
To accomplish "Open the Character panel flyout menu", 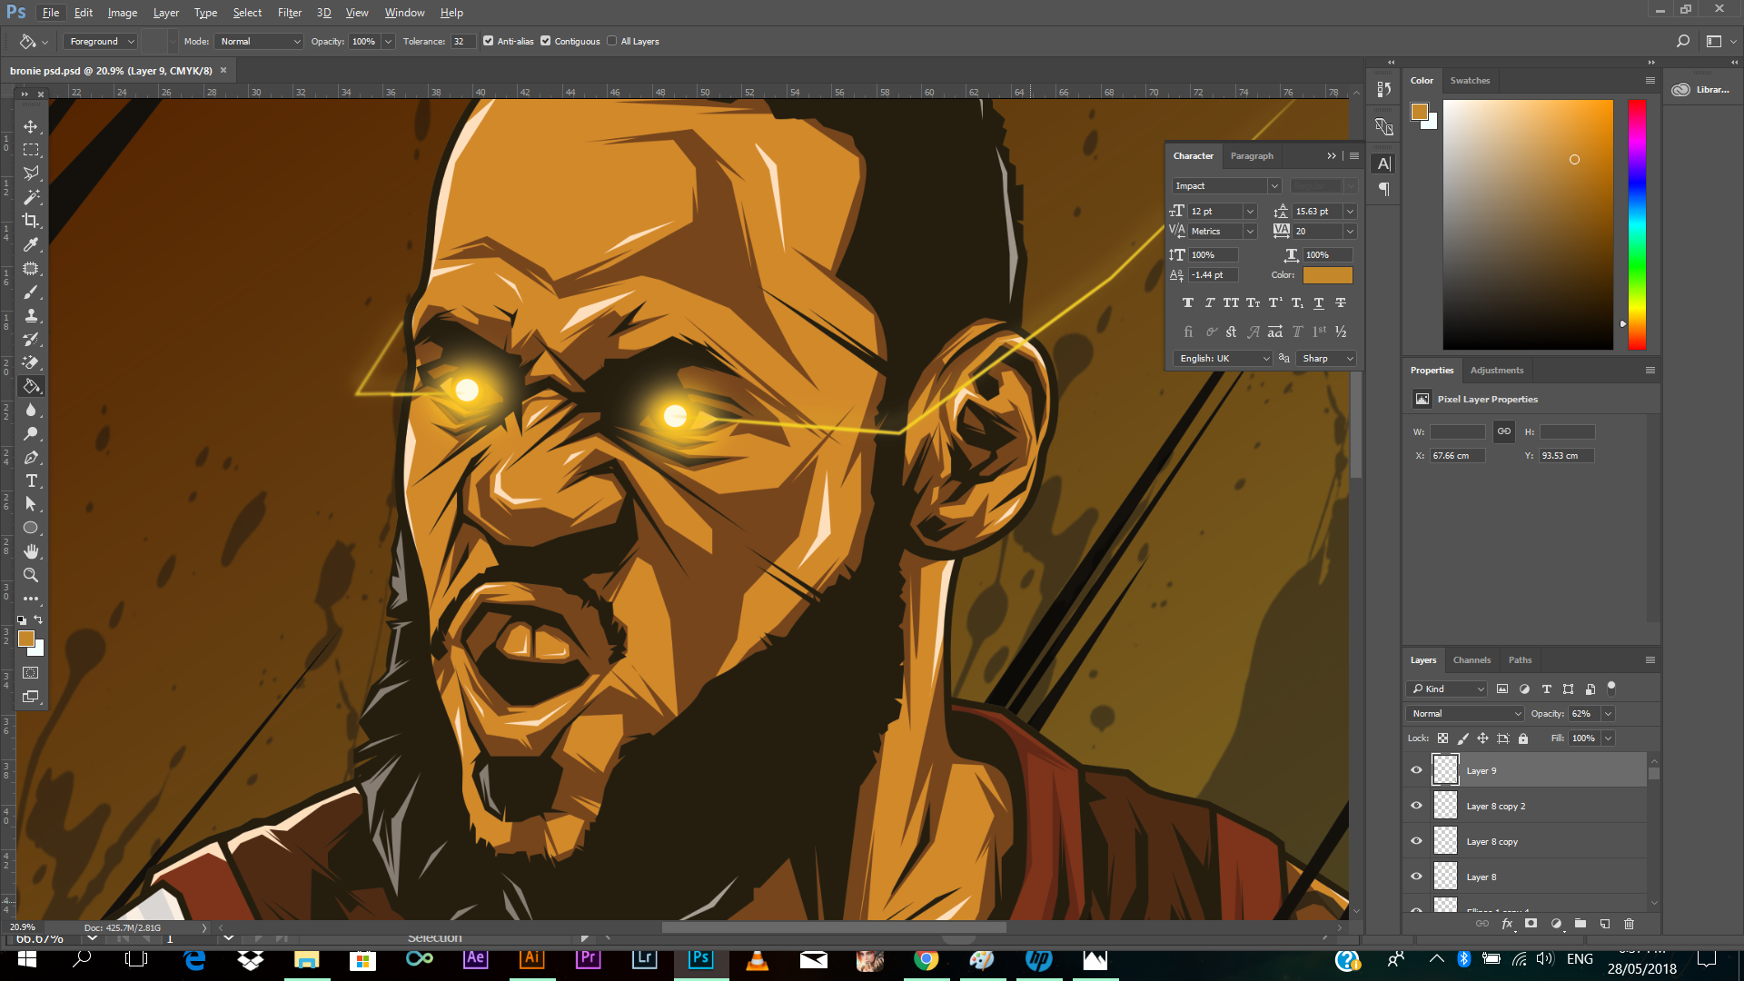I will pos(1354,155).
